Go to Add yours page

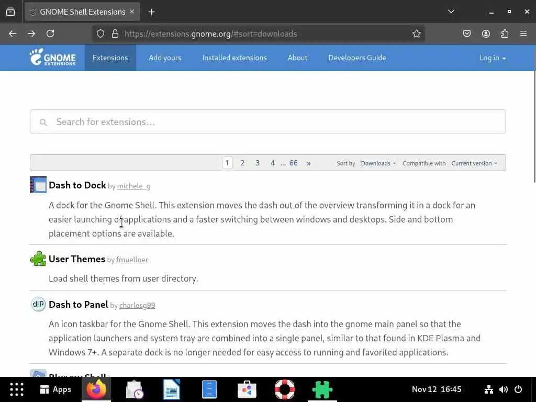[x=165, y=58]
